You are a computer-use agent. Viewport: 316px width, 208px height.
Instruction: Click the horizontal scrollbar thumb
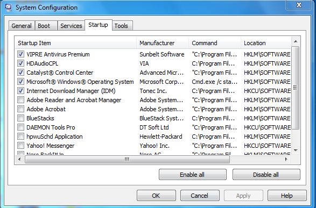point(127,159)
